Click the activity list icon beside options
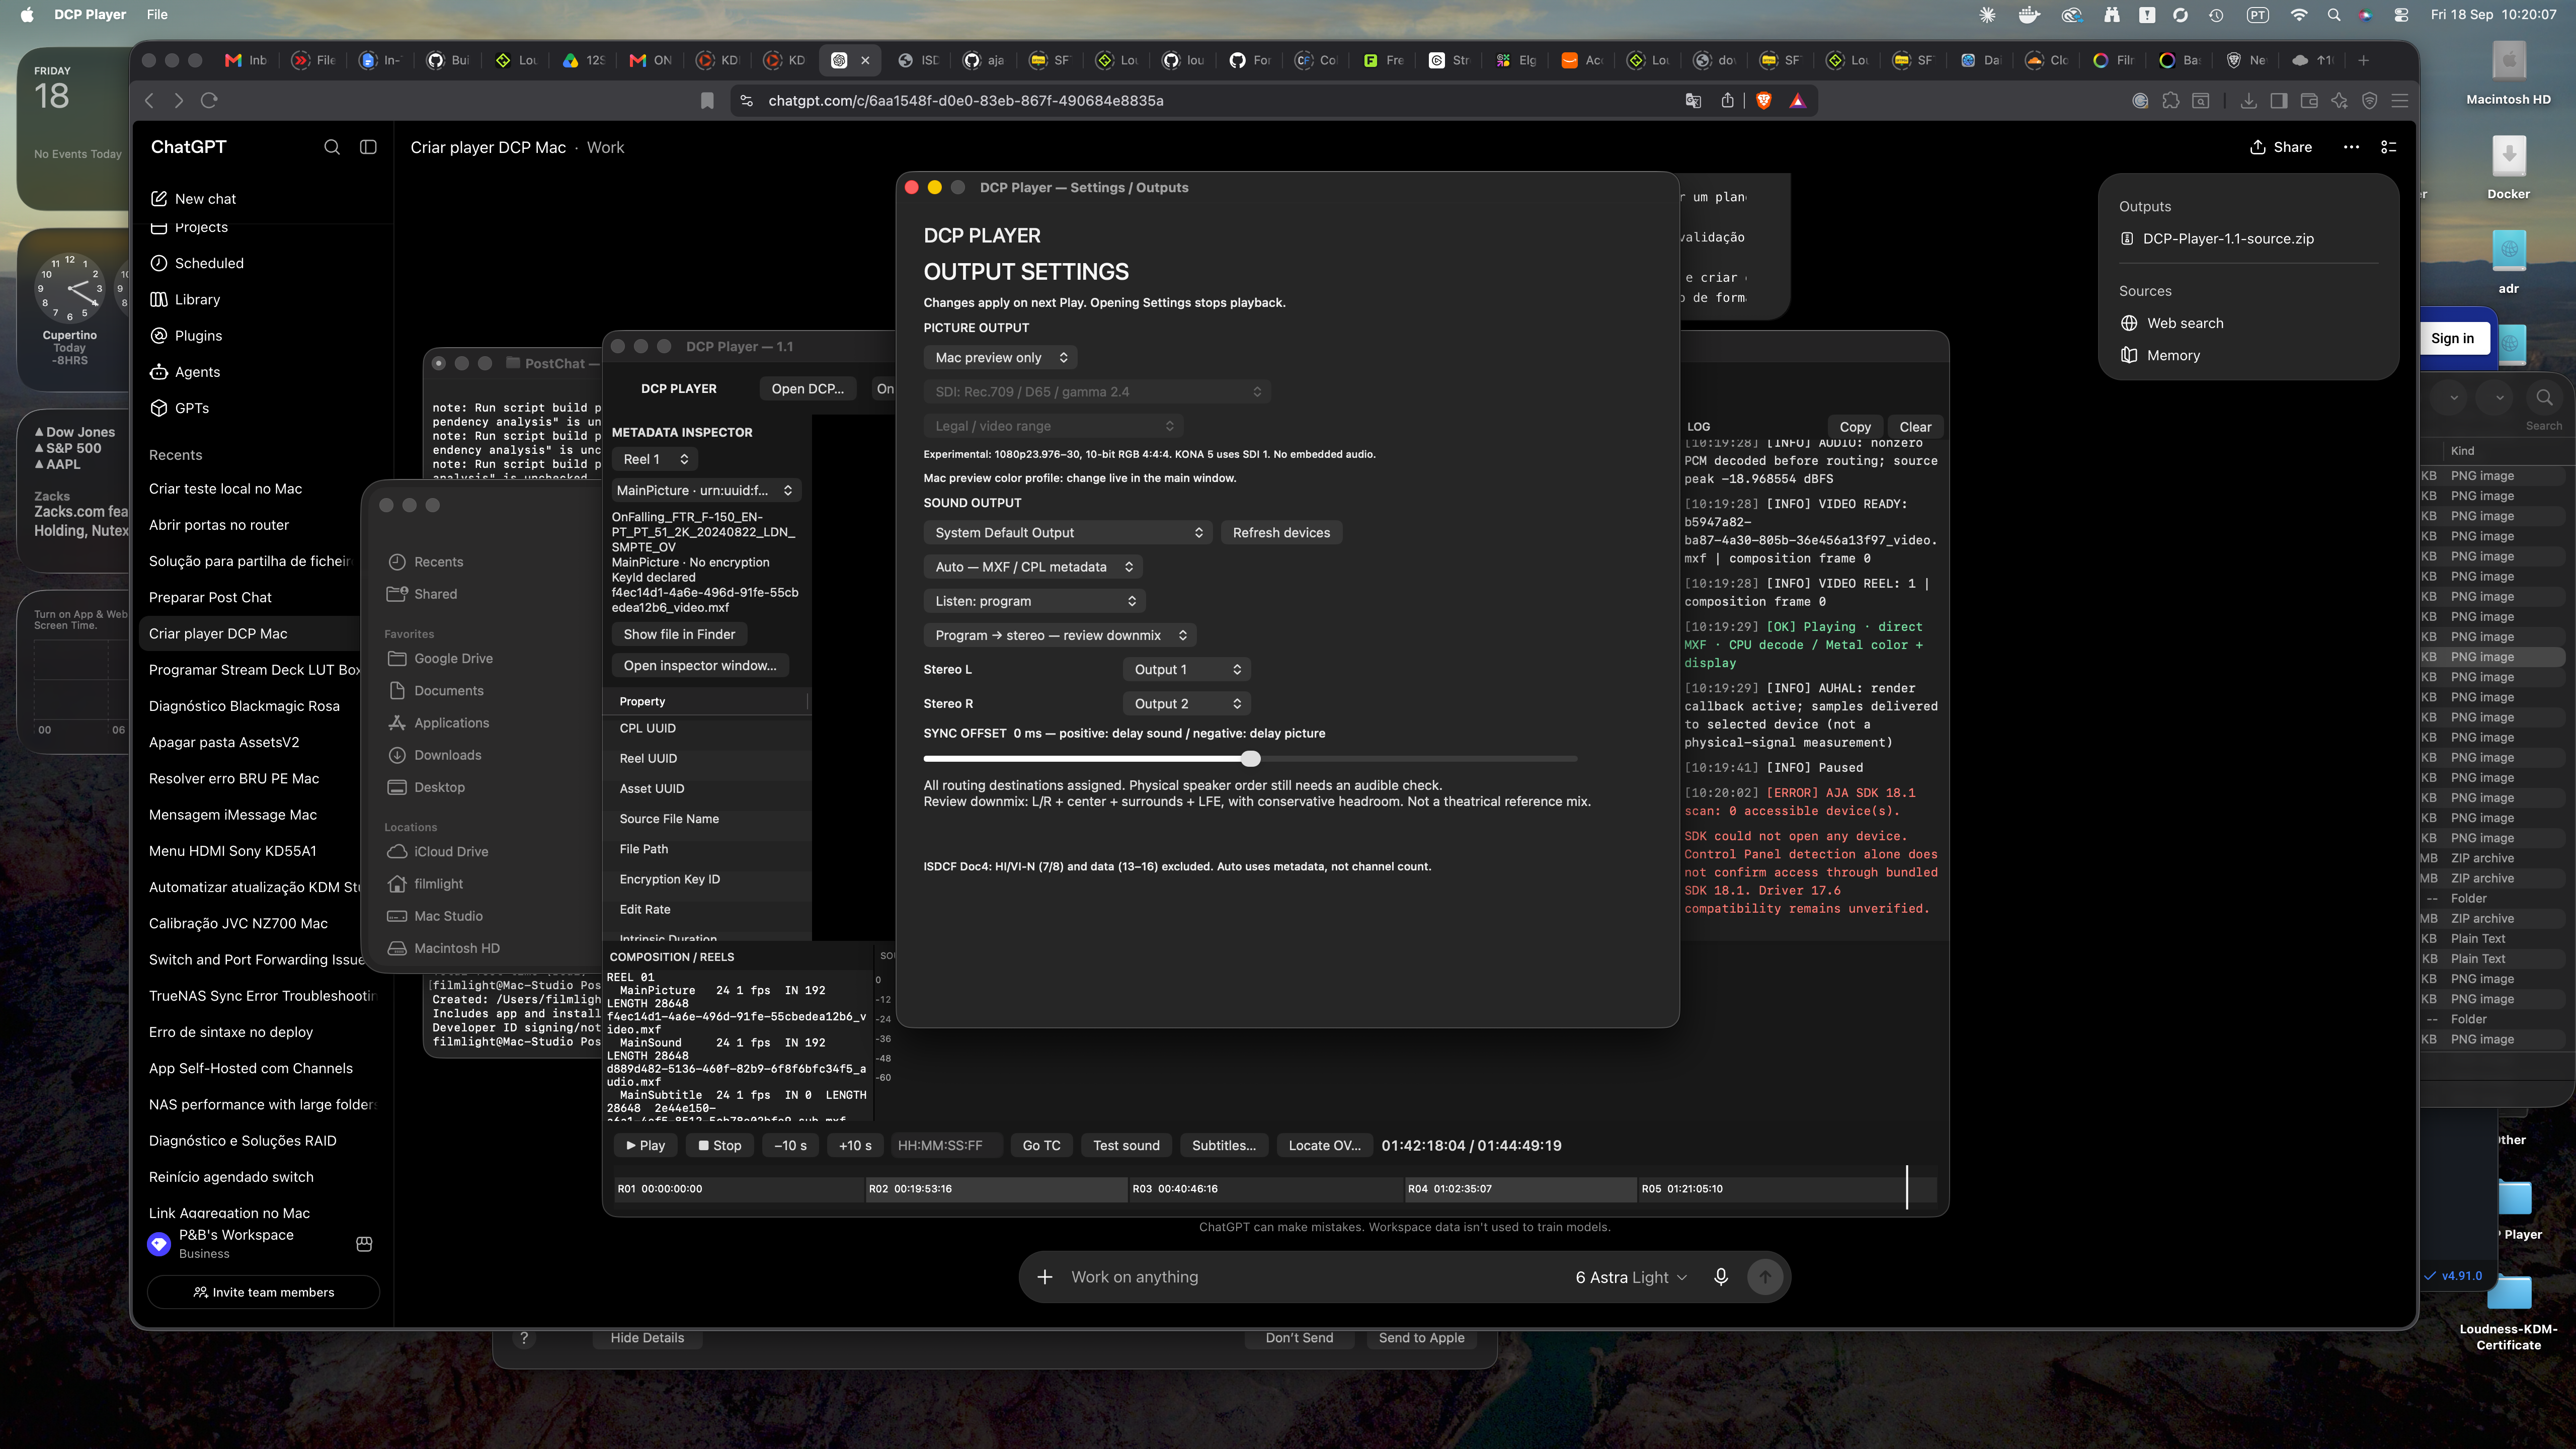Screen dimensions: 2576x1449 tap(2389, 147)
